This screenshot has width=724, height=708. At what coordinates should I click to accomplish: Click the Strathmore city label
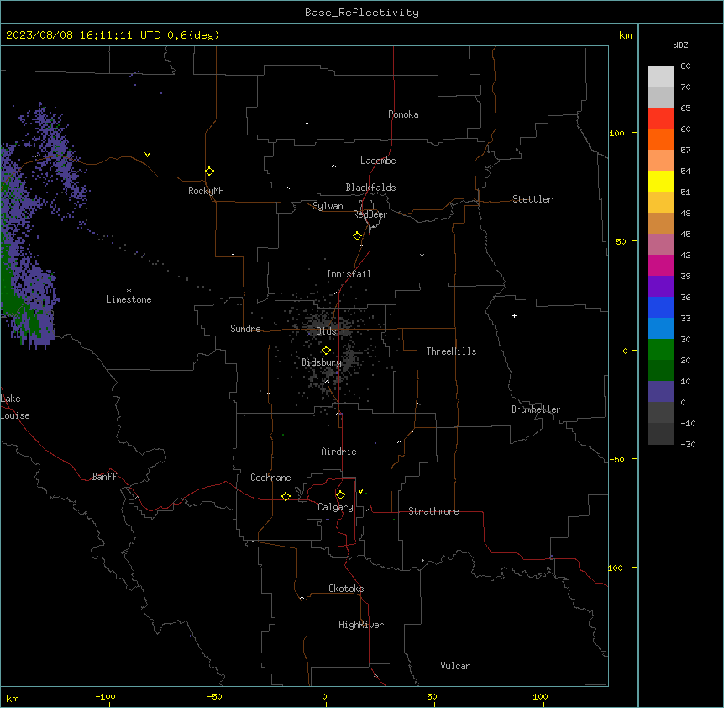click(x=433, y=511)
